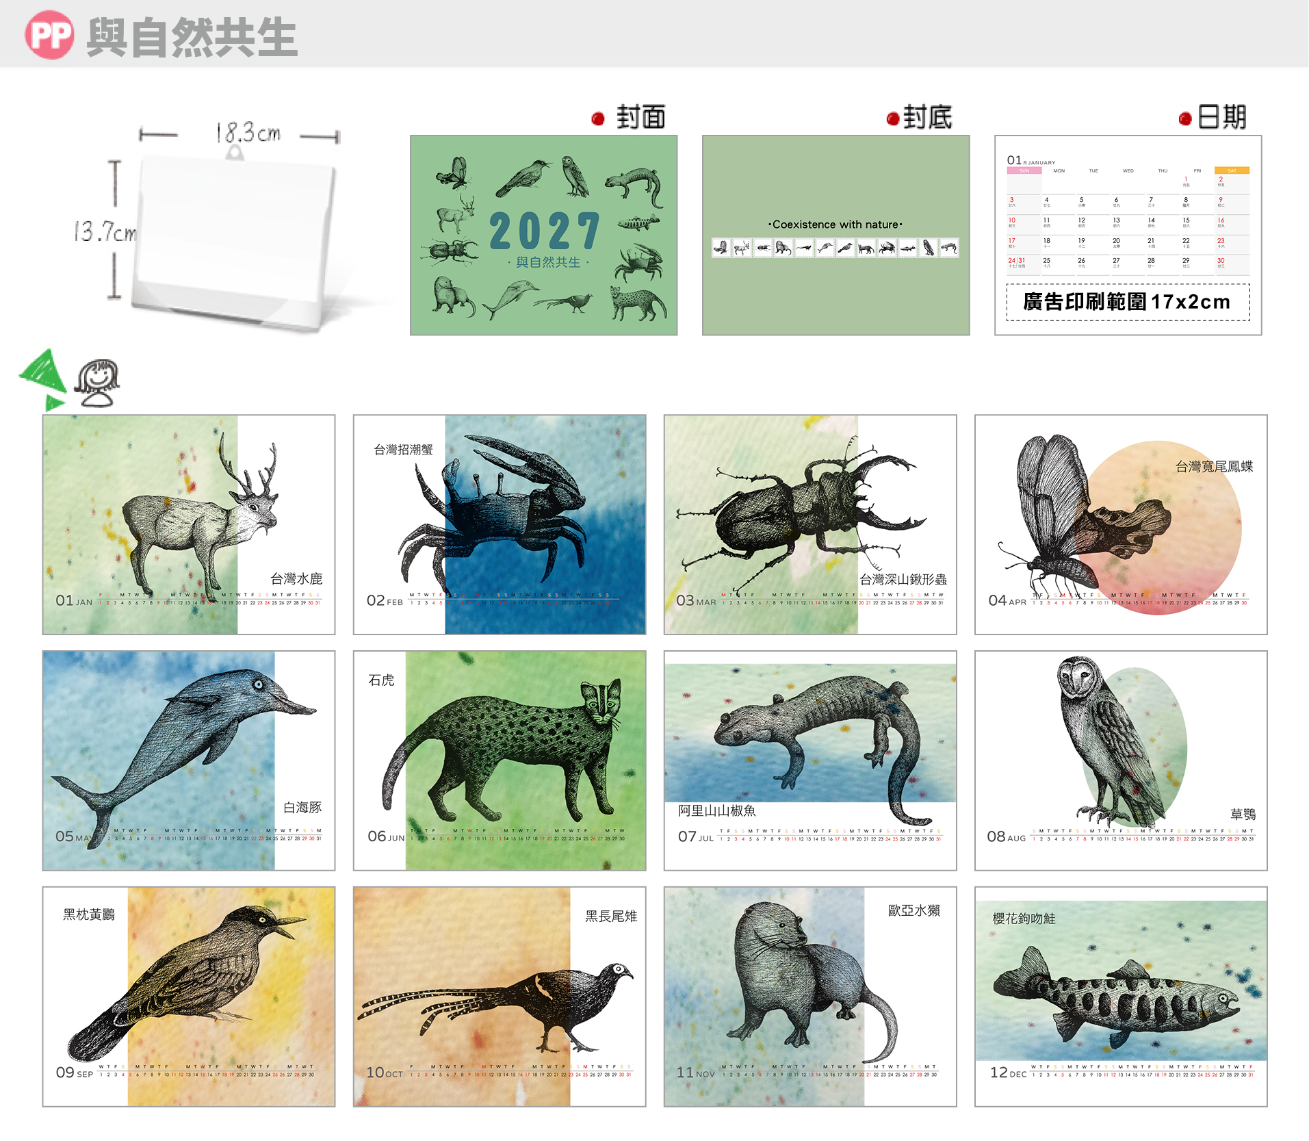Image resolution: width=1309 pixels, height=1141 pixels.
Task: Select the 10 OCT 黑長尾雉 page
Action: click(500, 997)
